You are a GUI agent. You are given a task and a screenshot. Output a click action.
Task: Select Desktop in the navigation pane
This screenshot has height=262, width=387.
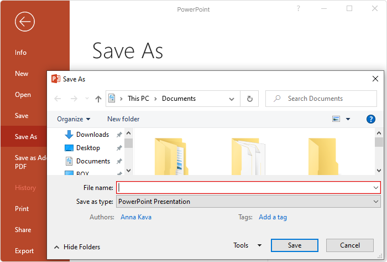[88, 148]
